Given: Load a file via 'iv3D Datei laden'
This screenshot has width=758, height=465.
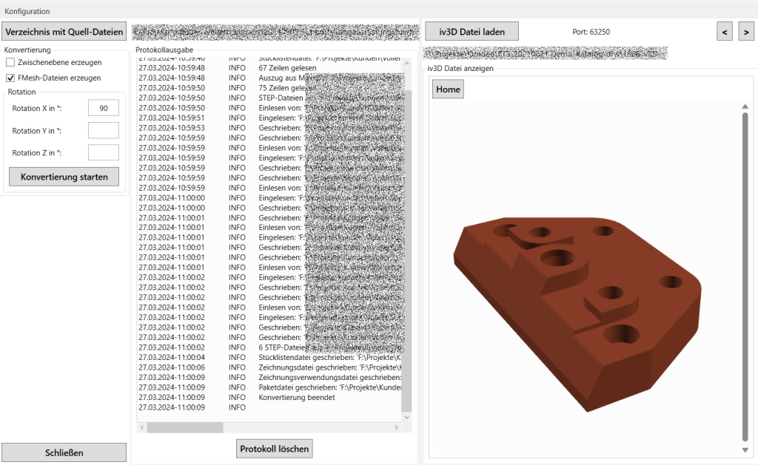Looking at the screenshot, I should tap(472, 32).
